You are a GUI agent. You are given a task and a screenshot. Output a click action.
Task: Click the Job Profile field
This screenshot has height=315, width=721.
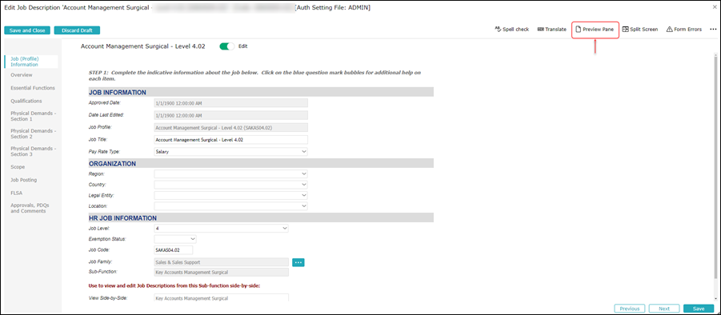tap(230, 127)
